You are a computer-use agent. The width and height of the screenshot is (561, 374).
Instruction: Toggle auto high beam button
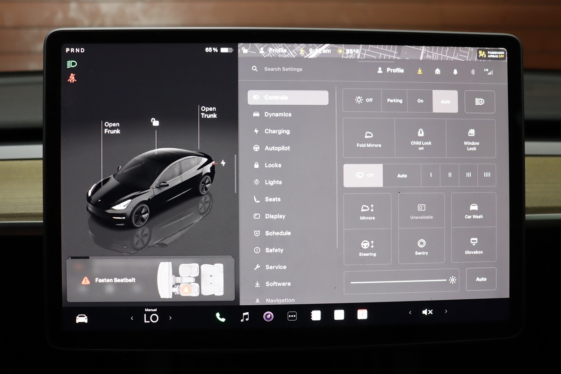pos(480,101)
